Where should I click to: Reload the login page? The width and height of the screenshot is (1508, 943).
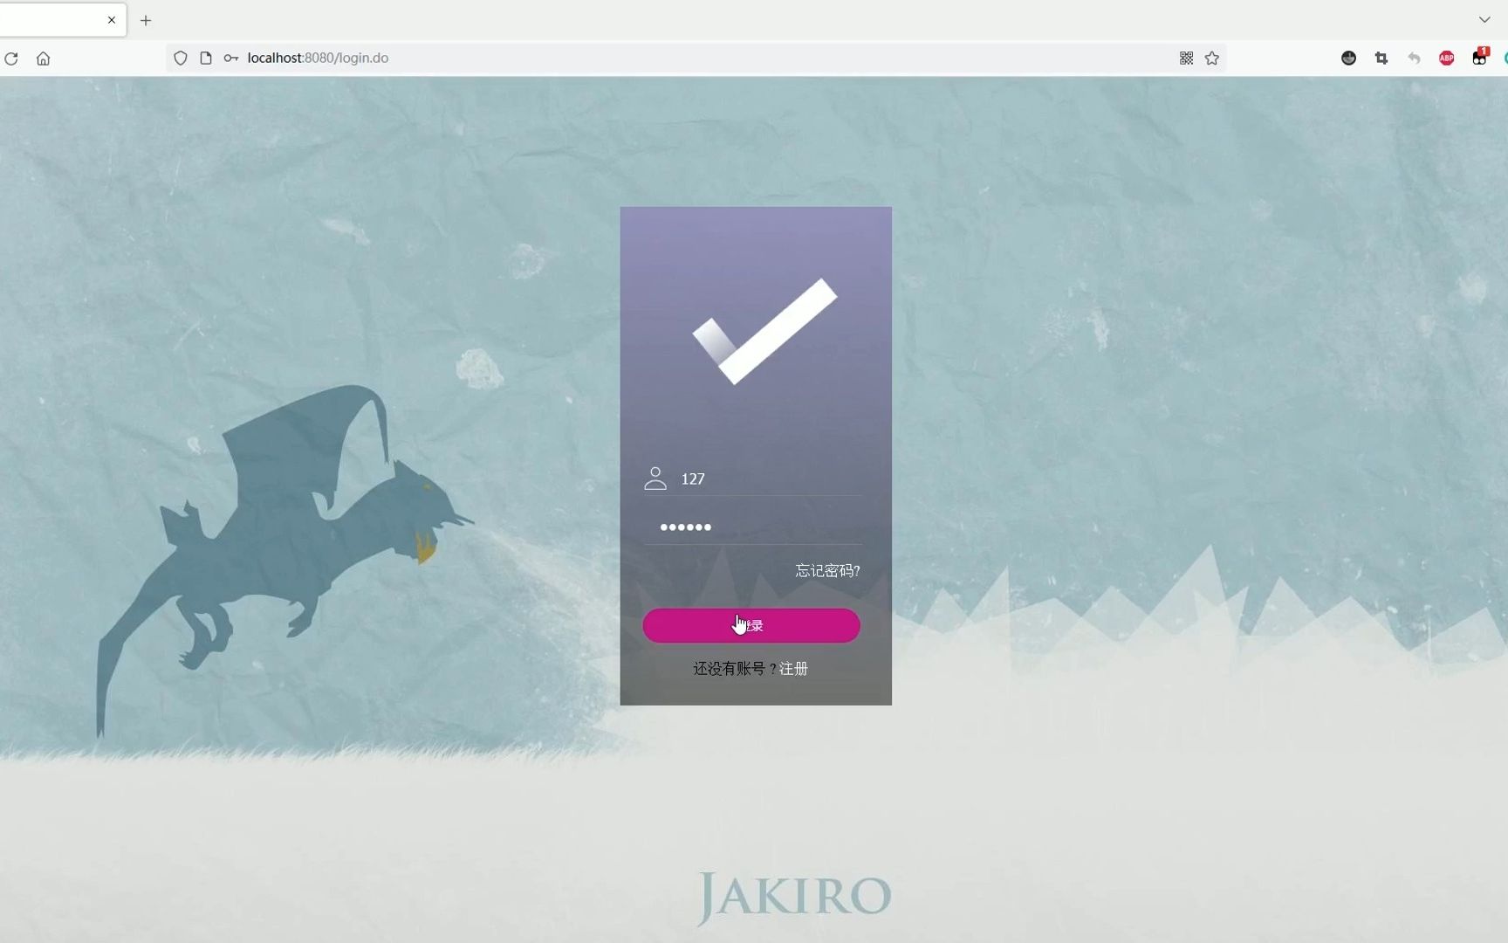(x=11, y=59)
